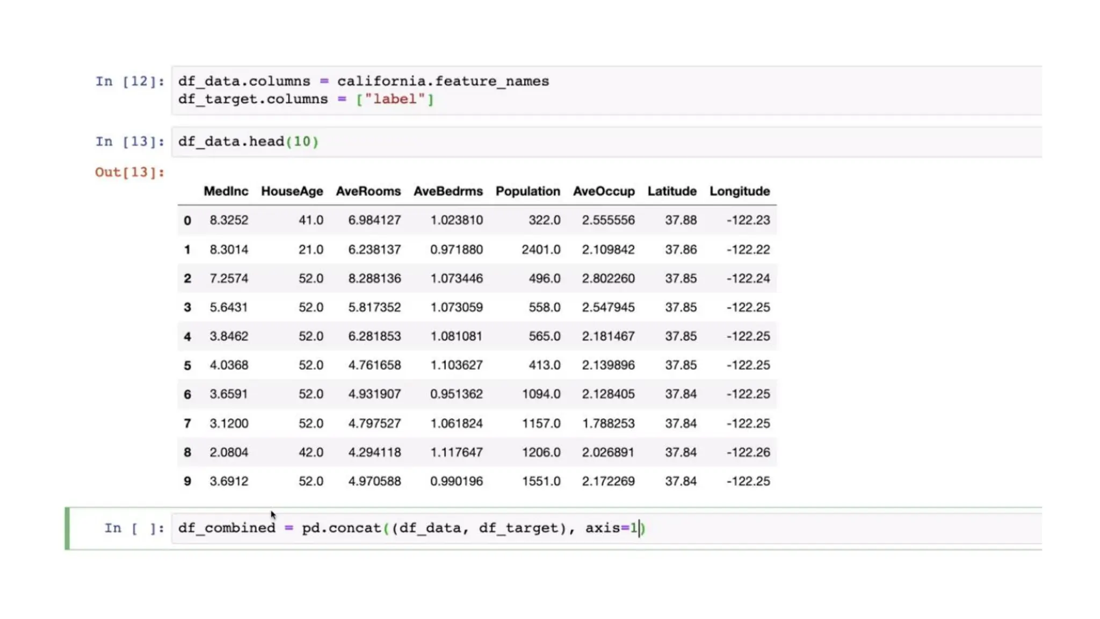
Task: Click the Longitude column header
Action: (x=739, y=191)
